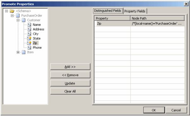Click the promoted State field icon
This screenshot has height=116, width=190.
point(29,38)
